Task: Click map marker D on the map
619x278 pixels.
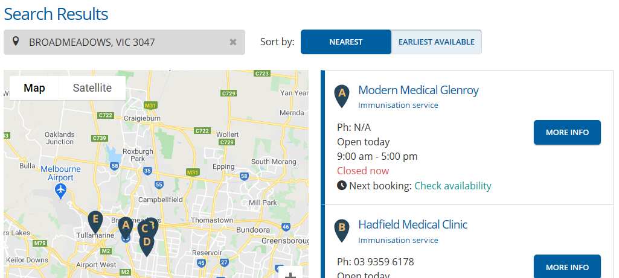Action: pos(146,243)
